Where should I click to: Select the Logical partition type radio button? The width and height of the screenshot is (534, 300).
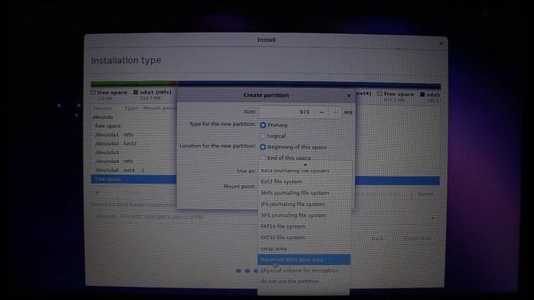click(263, 136)
